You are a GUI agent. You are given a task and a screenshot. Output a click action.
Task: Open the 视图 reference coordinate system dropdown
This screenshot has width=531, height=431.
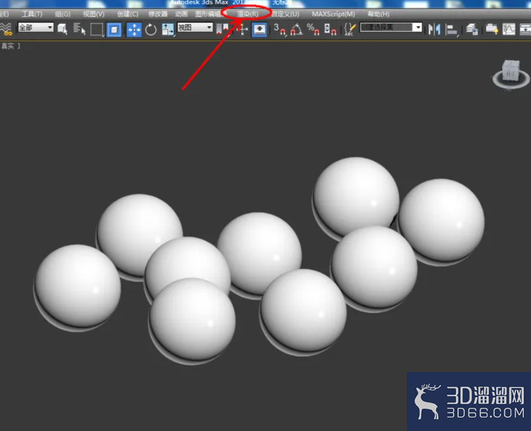(195, 27)
